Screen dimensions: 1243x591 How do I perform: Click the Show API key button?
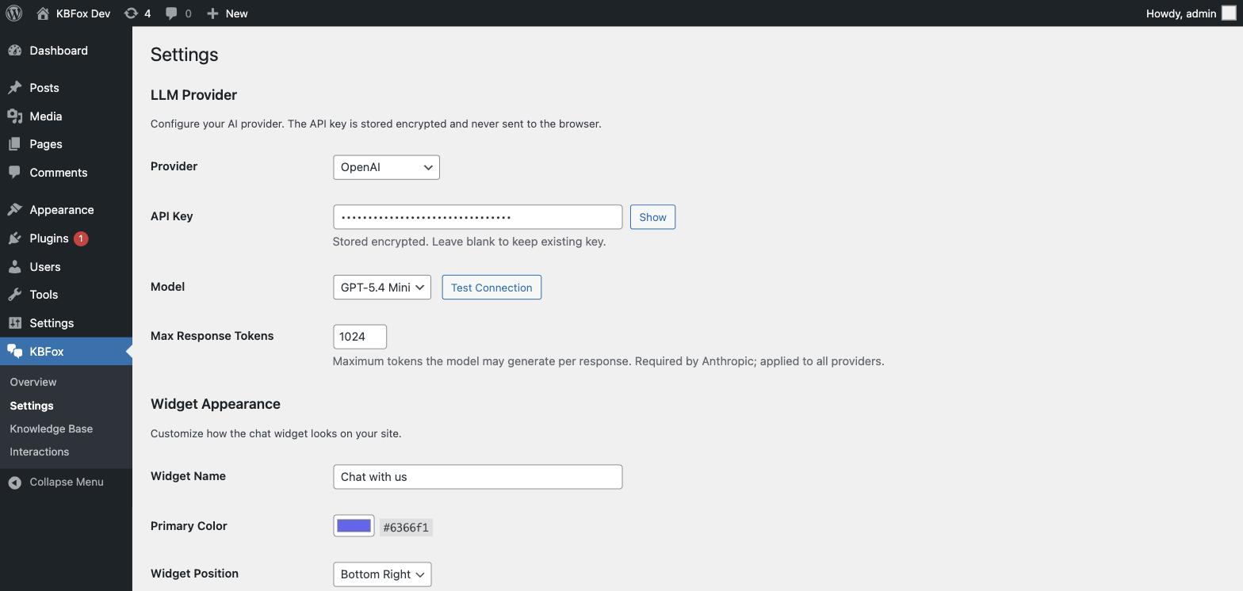pyautogui.click(x=652, y=217)
